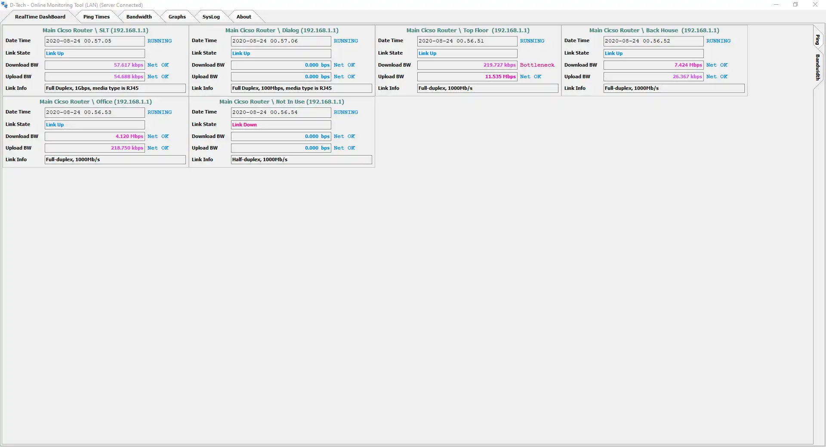Click Not In Use Half-duplex Link Info field
This screenshot has width=826, height=447.
click(302, 159)
